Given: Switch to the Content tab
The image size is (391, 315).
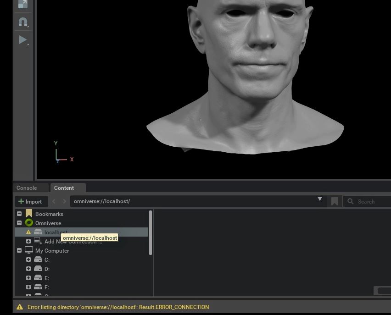Looking at the screenshot, I should coord(64,188).
